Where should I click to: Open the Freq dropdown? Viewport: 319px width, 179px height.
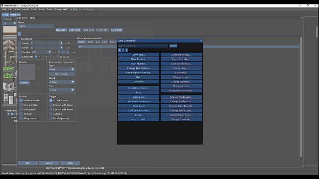62,89
